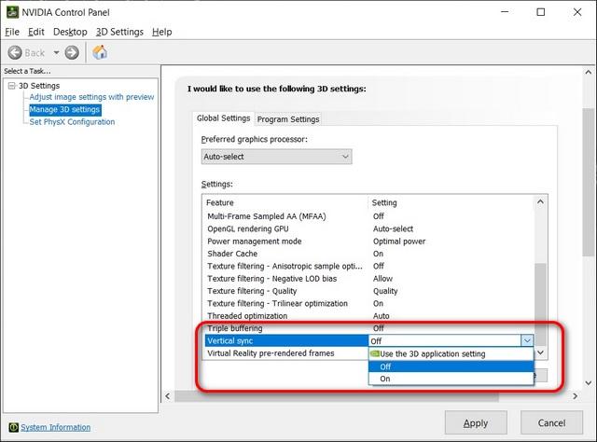Viewport: 597px width, 442px height.
Task: Select the OpenGL rendering GPU row
Action: tap(368, 228)
